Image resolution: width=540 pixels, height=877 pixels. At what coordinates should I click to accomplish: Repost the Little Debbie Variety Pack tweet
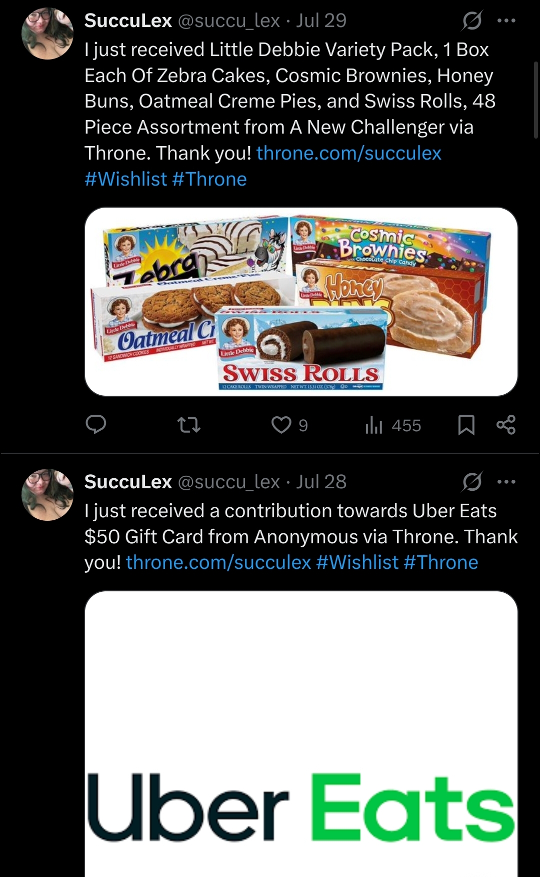(189, 425)
